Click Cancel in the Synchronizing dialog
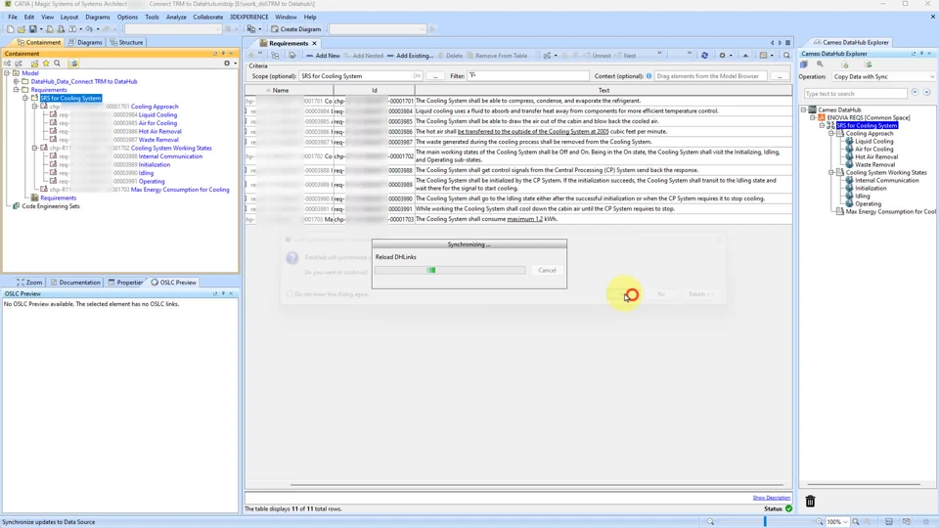 547,270
